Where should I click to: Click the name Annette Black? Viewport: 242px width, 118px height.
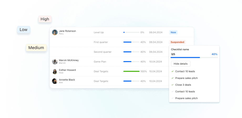67,80
